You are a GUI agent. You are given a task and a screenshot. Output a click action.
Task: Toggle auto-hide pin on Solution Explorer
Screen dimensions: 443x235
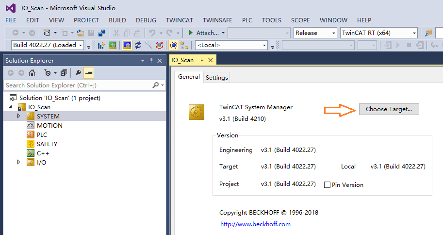(x=151, y=60)
